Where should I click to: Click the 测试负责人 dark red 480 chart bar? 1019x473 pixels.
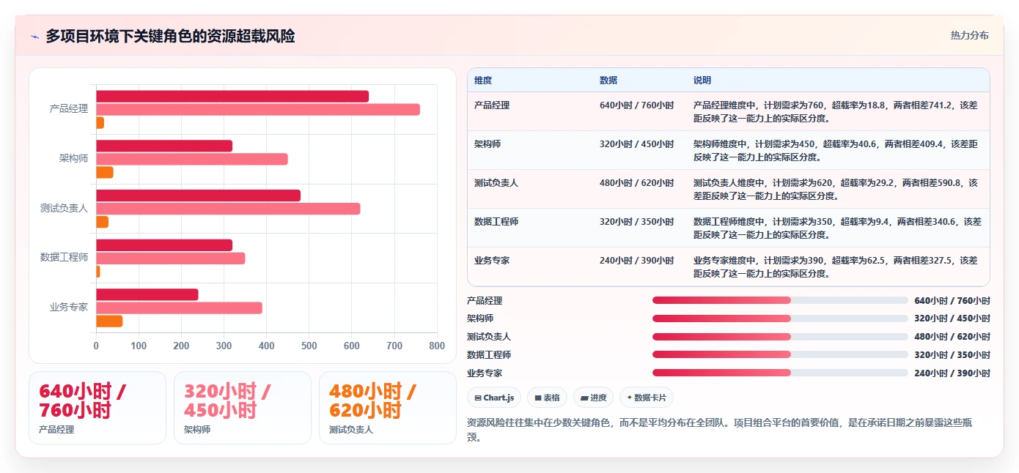198,195
